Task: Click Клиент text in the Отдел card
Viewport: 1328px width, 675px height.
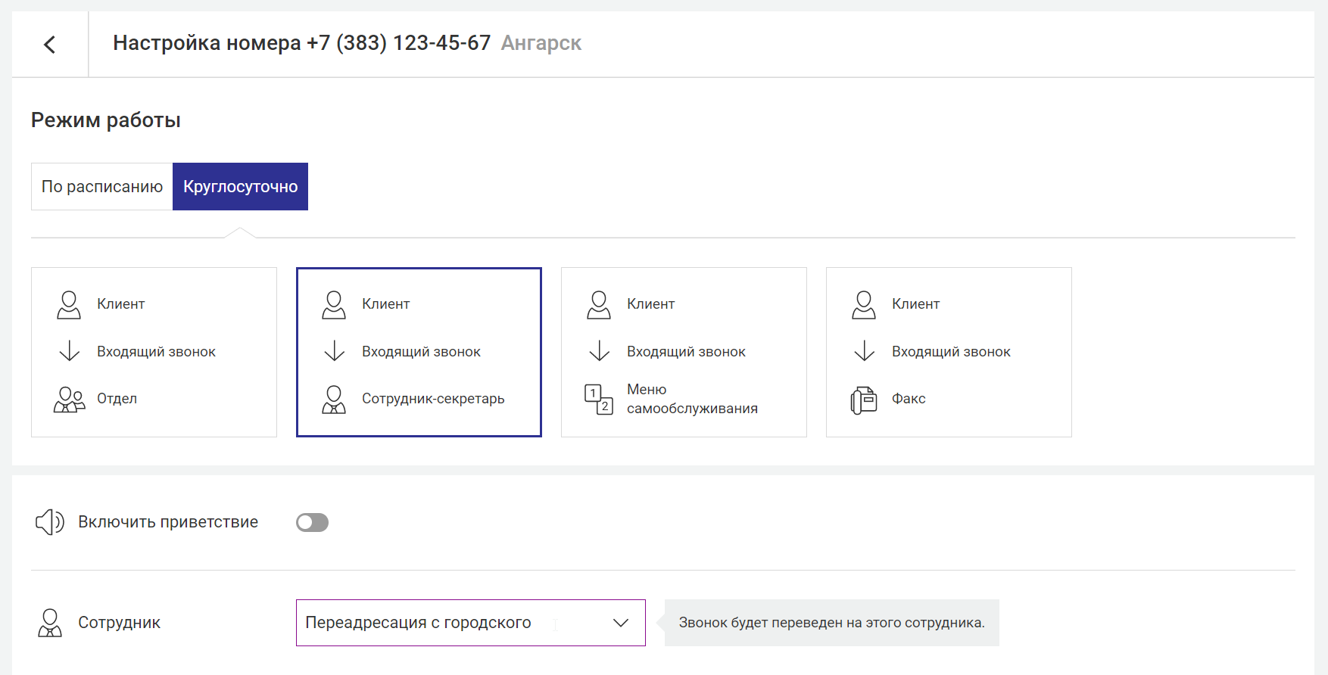Action: tap(121, 304)
